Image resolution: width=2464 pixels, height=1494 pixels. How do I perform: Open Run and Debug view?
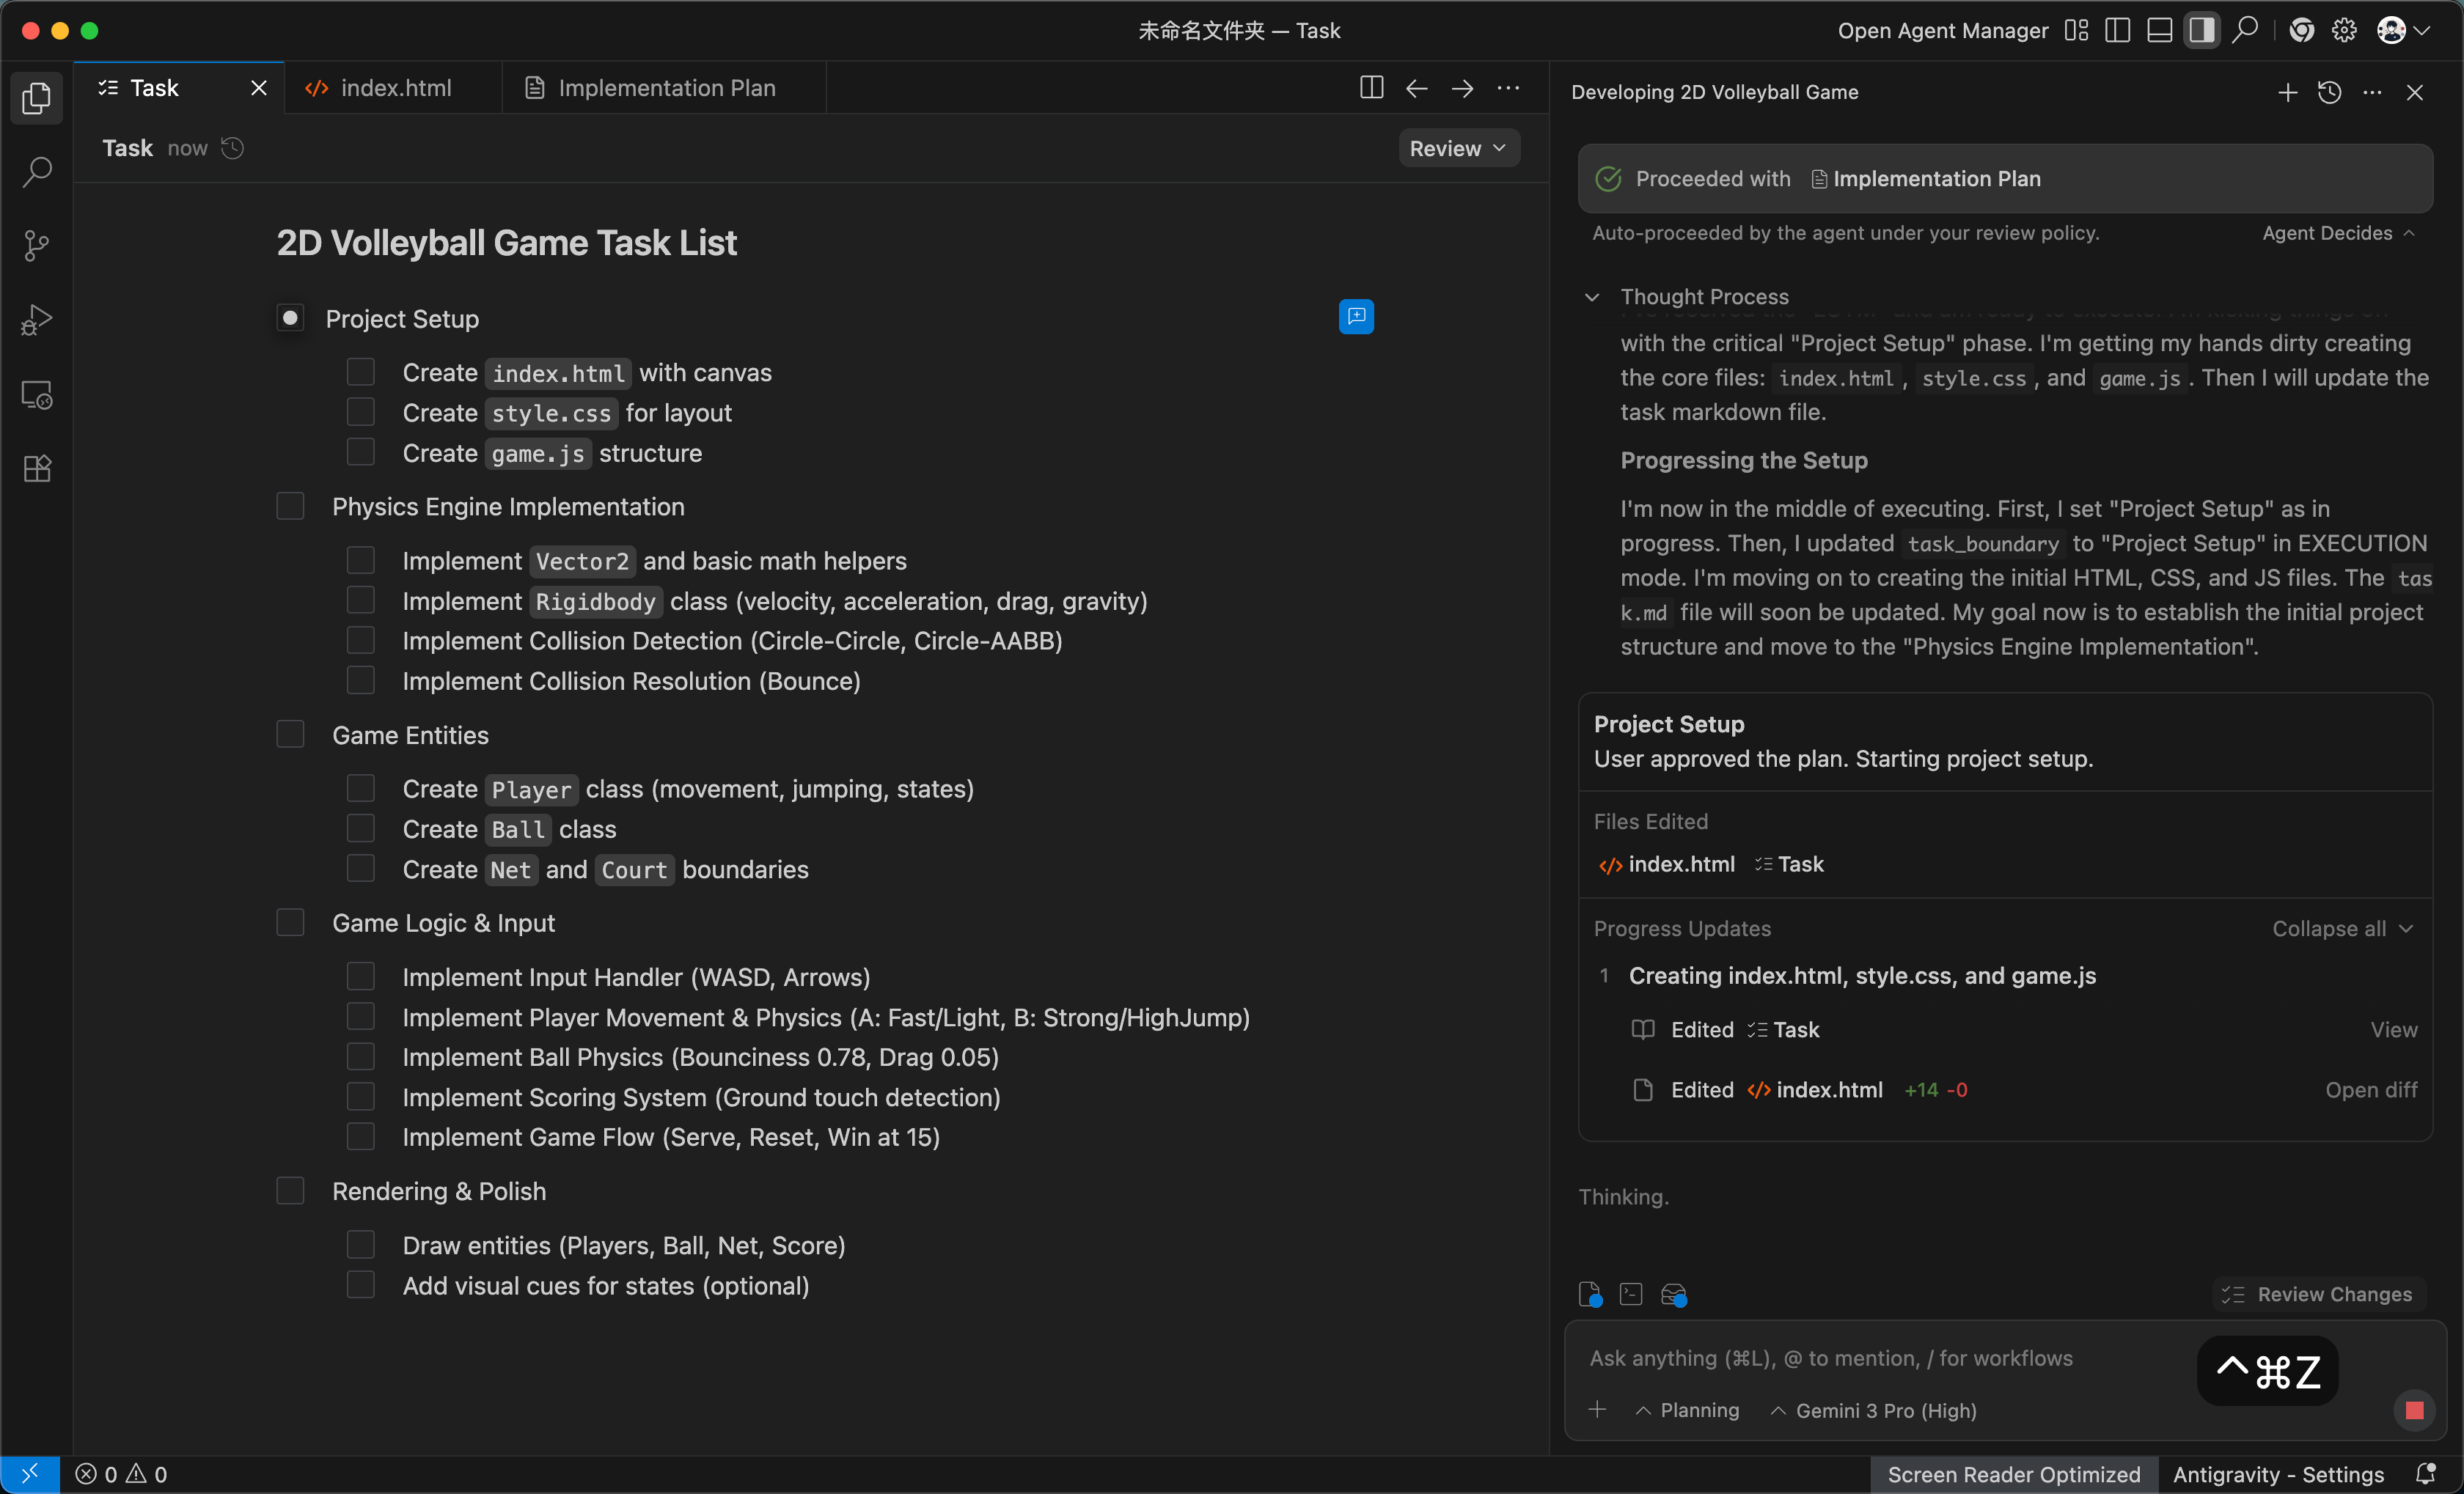(x=36, y=320)
